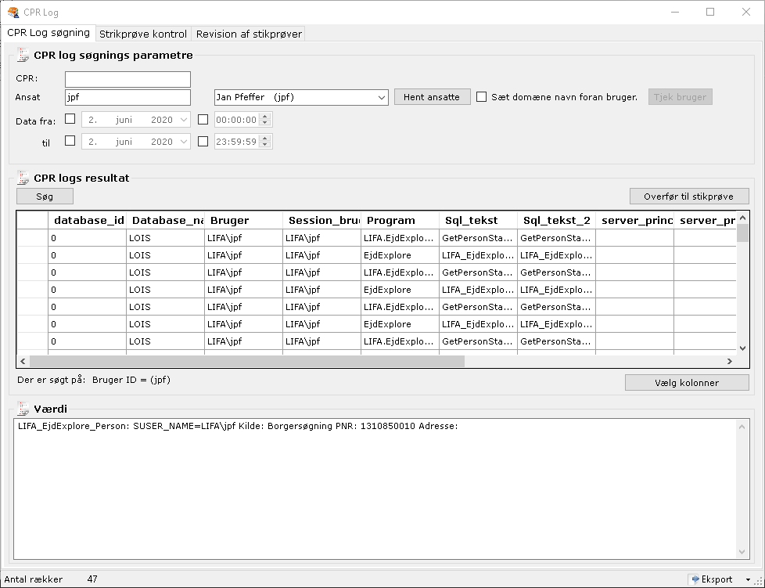
Task: Open the Revision af stikprøver tab
Action: click(x=248, y=34)
